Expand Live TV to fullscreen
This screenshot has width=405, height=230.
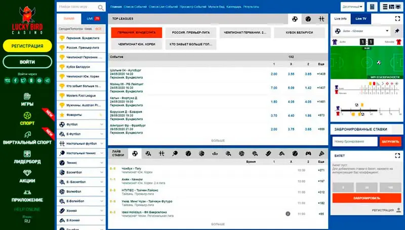396,18
